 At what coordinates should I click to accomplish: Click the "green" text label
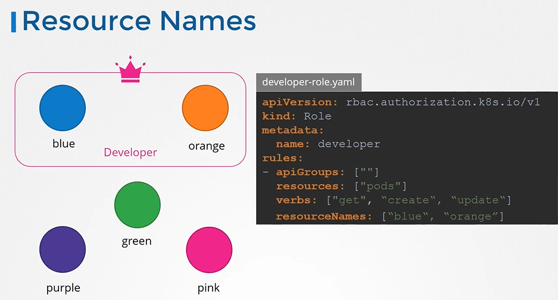point(136,241)
